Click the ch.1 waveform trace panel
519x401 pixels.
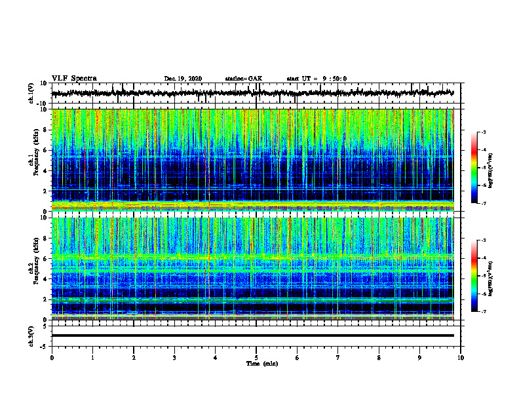256,93
